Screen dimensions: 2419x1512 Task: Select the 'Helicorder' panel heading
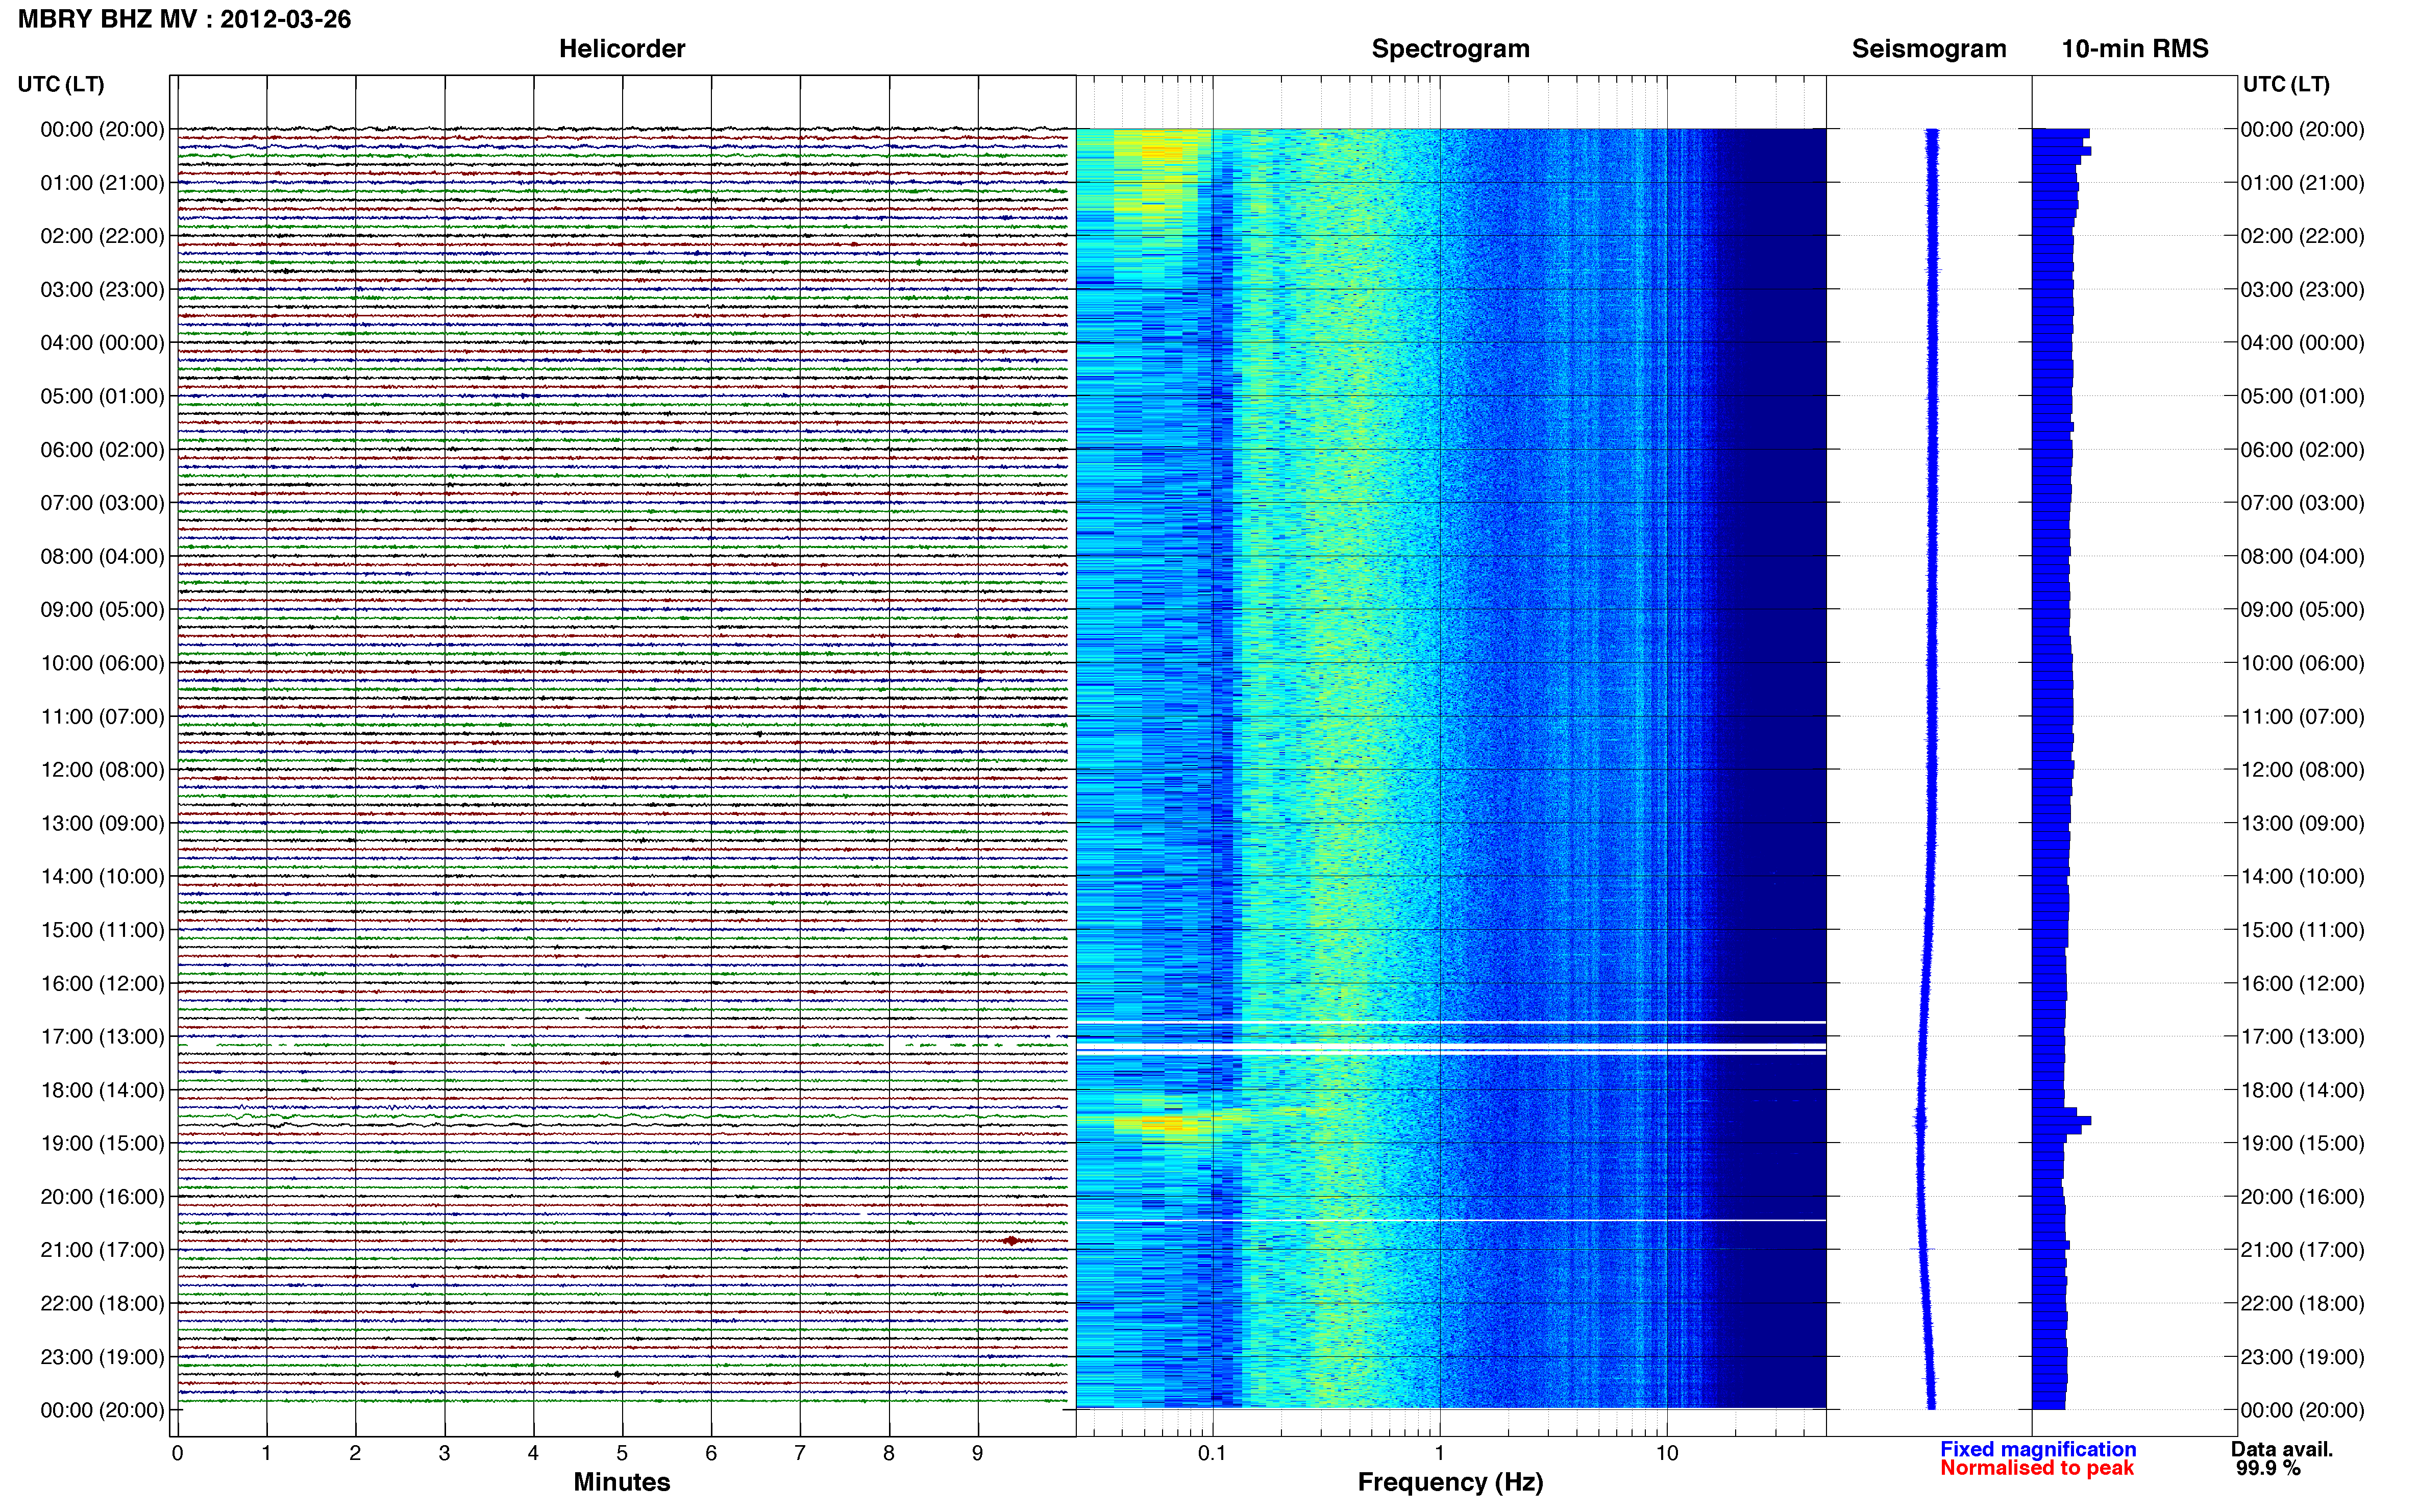[x=621, y=49]
